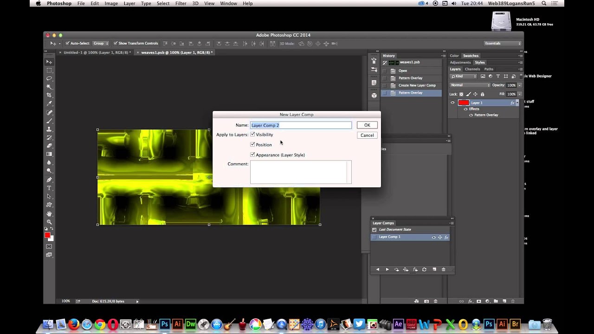Select the Pen tool

point(49,180)
